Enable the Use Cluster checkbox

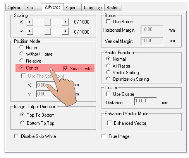(108, 94)
